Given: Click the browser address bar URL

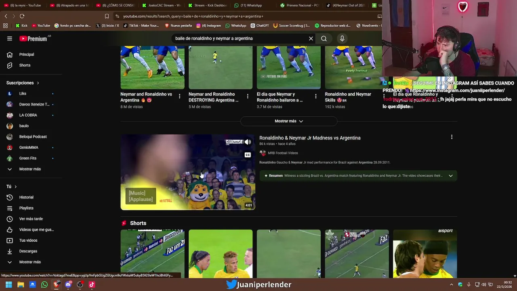Looking at the screenshot, I should coord(193,16).
